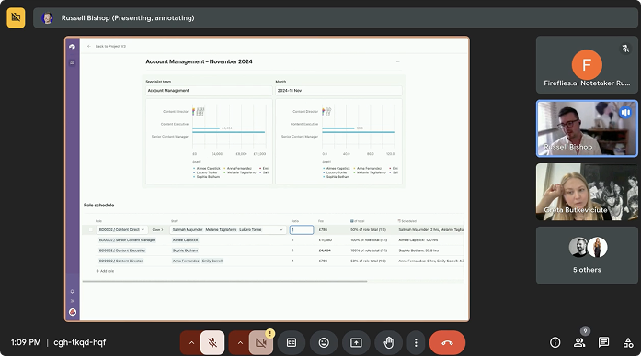Open the page options menu near title
The width and height of the screenshot is (641, 356).
[x=398, y=61]
